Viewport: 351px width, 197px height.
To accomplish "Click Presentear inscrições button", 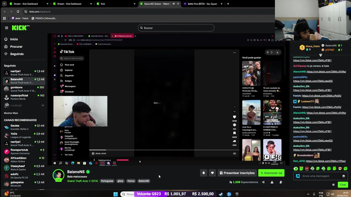I will [237, 173].
